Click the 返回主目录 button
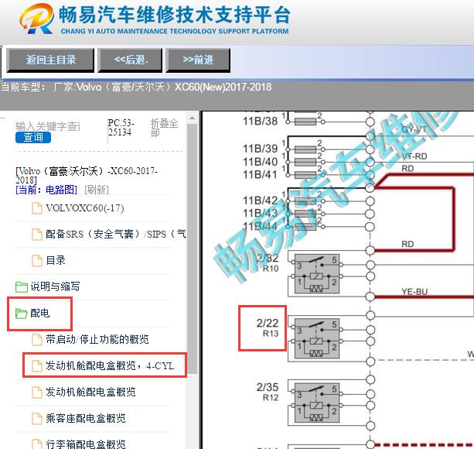Viewport: 474px width, 449px height. (x=50, y=60)
